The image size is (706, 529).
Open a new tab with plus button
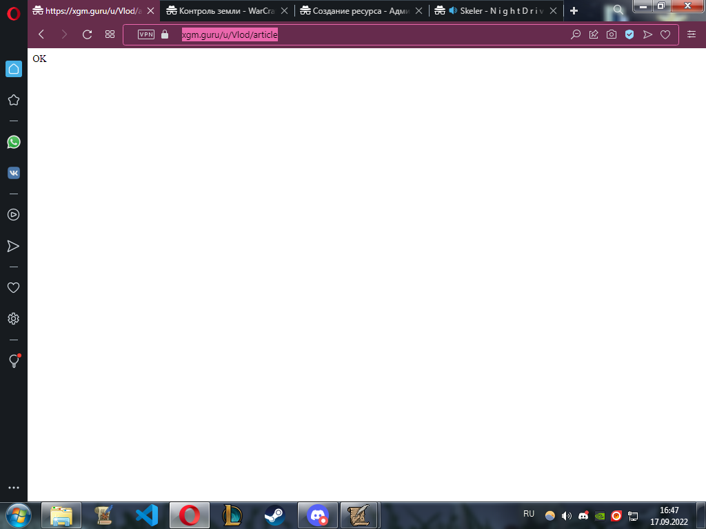tap(574, 11)
